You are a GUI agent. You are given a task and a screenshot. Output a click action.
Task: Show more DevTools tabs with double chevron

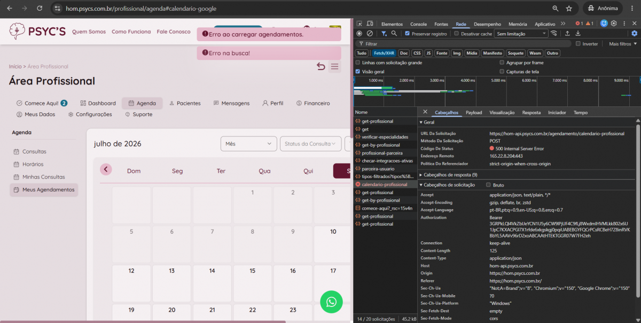[563, 24]
